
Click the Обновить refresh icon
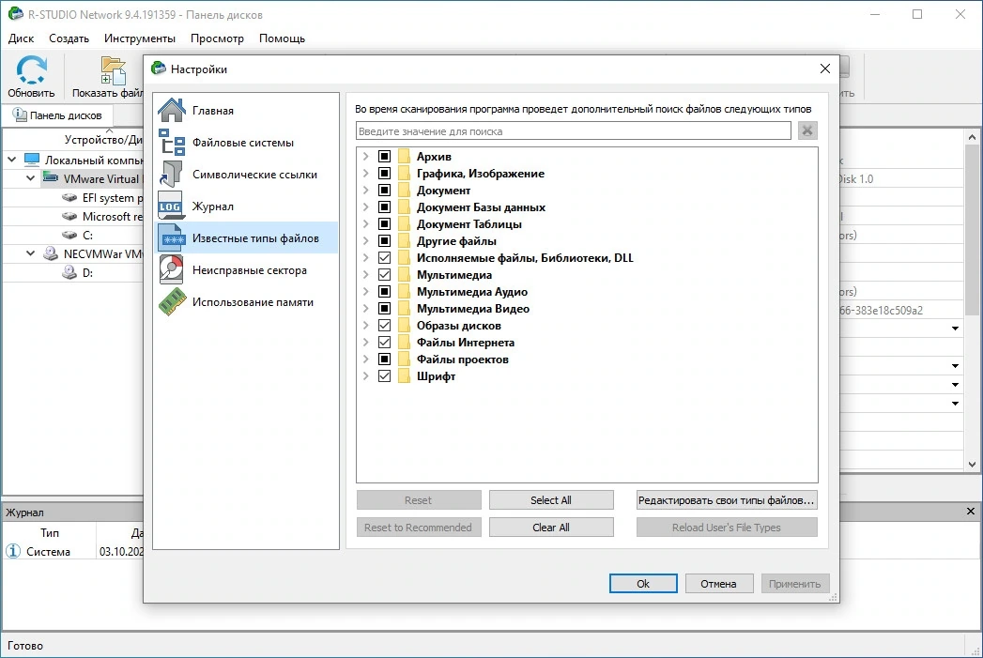(x=31, y=69)
